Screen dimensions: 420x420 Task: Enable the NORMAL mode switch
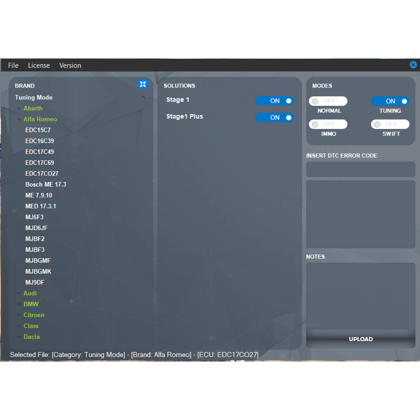pos(328,101)
